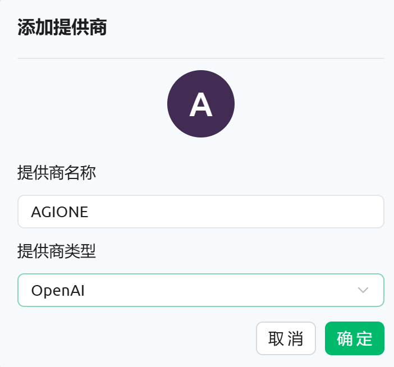Dismiss the dialog with 取消

click(286, 338)
